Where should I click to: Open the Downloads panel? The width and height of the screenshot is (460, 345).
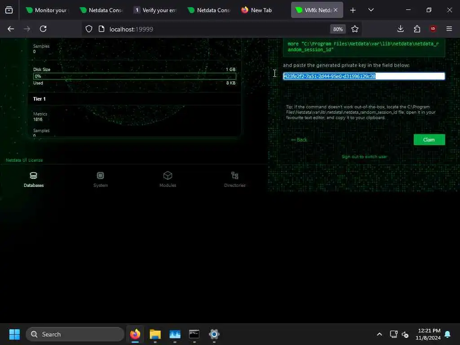coord(400,29)
